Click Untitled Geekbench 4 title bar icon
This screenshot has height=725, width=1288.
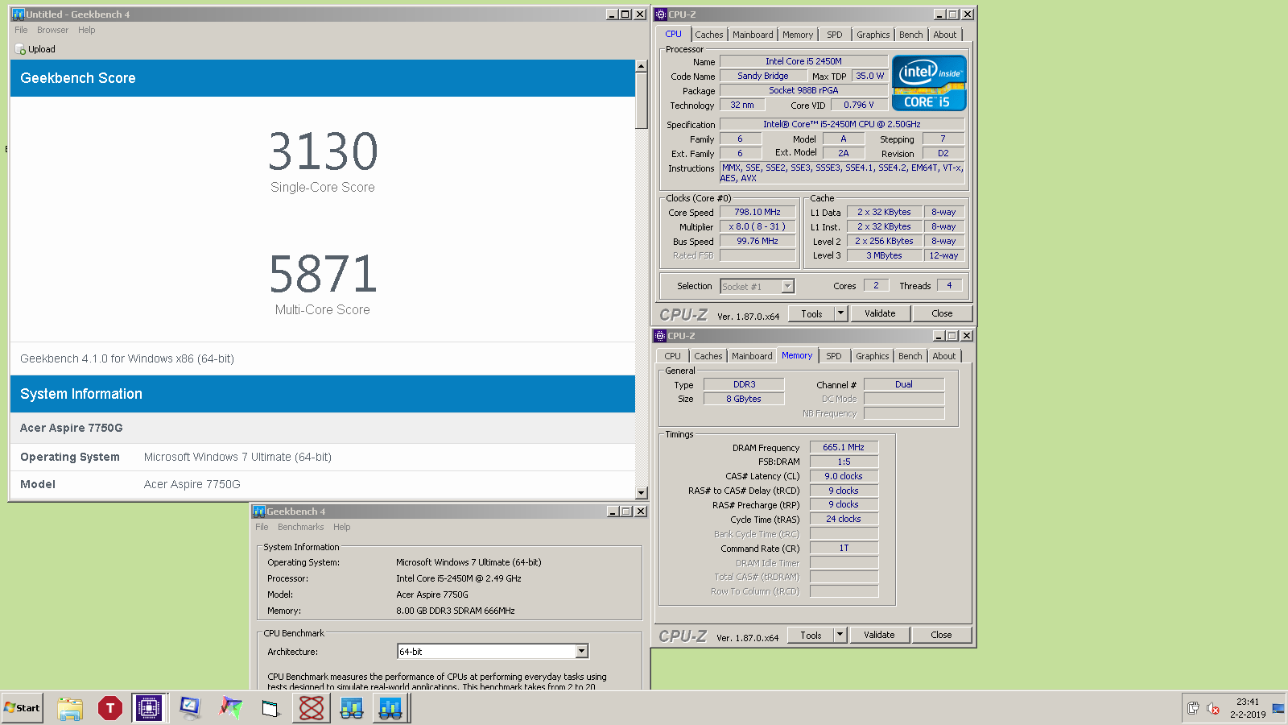(18, 14)
